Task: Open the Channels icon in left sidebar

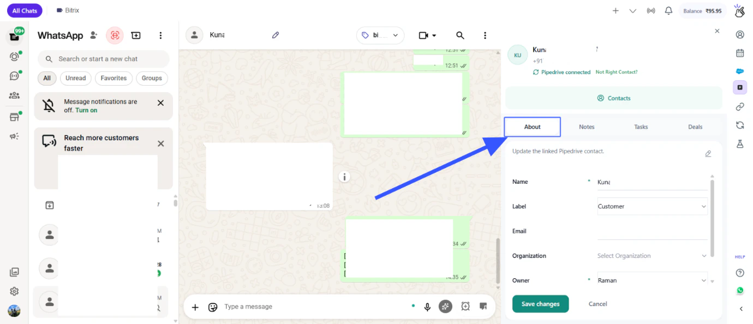Action: click(x=14, y=76)
